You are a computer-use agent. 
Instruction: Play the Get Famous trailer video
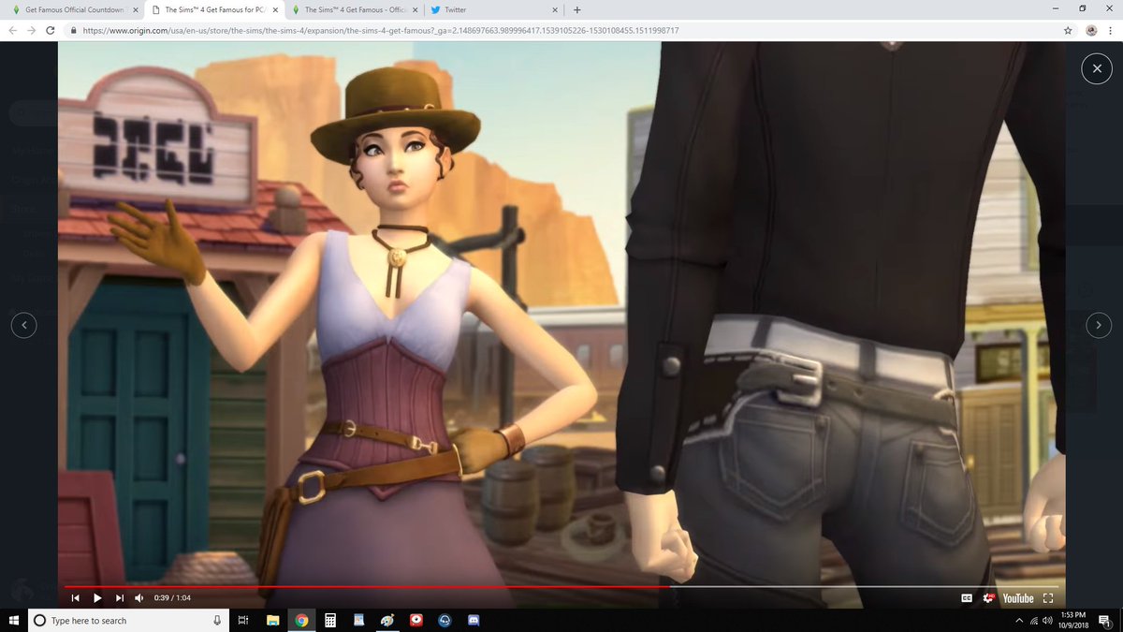[x=97, y=598]
